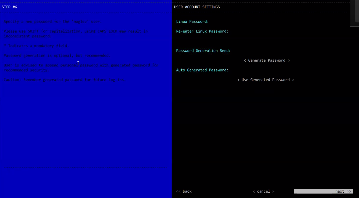Click the mandatory field asterisk note

(36, 46)
